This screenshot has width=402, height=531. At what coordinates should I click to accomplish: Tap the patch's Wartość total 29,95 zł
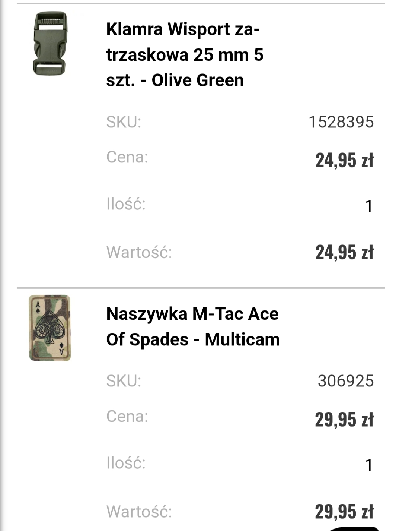click(x=344, y=511)
